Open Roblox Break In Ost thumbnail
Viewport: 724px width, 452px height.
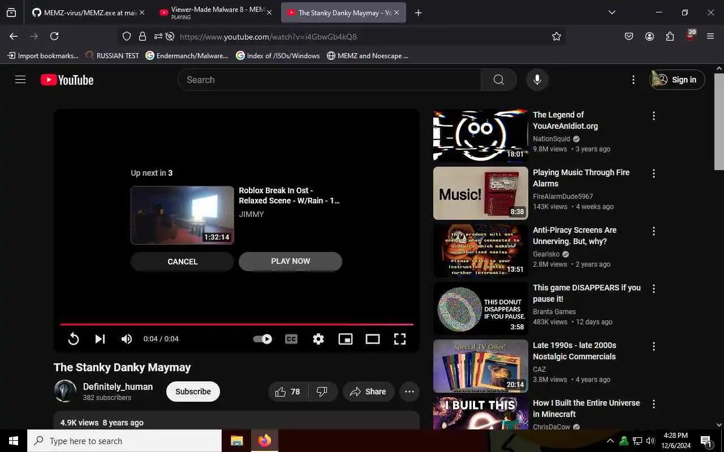[x=182, y=215]
